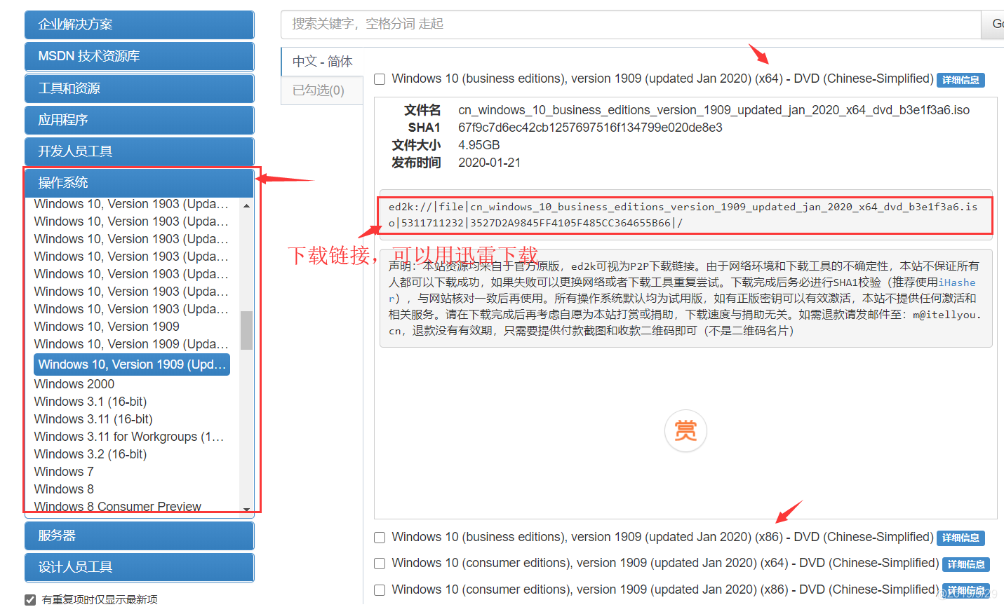The width and height of the screenshot is (1004, 607).
Task: Expand the 工具和资源 section
Action: click(139, 88)
